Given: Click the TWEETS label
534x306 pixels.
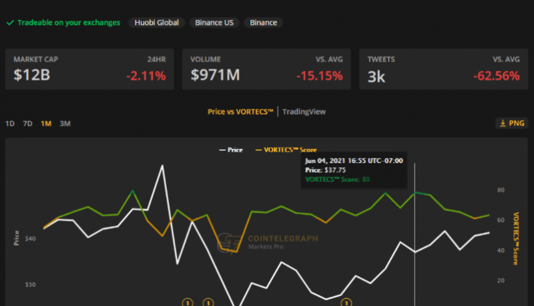Looking at the screenshot, I should tap(381, 59).
